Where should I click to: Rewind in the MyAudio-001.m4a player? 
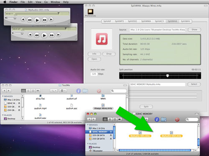tap(30, 20)
